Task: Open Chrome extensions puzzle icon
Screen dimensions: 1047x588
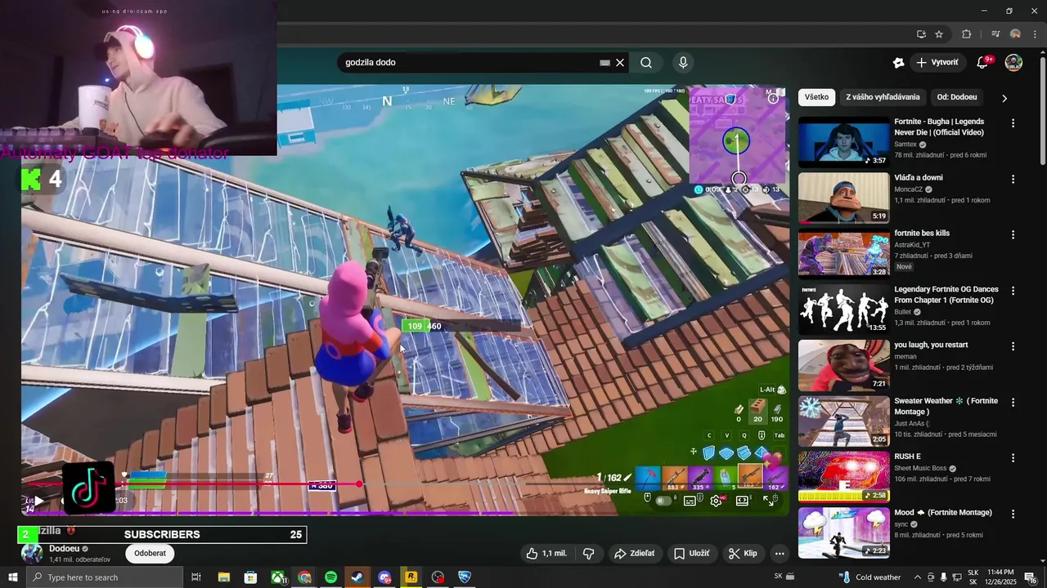Action: [x=966, y=34]
